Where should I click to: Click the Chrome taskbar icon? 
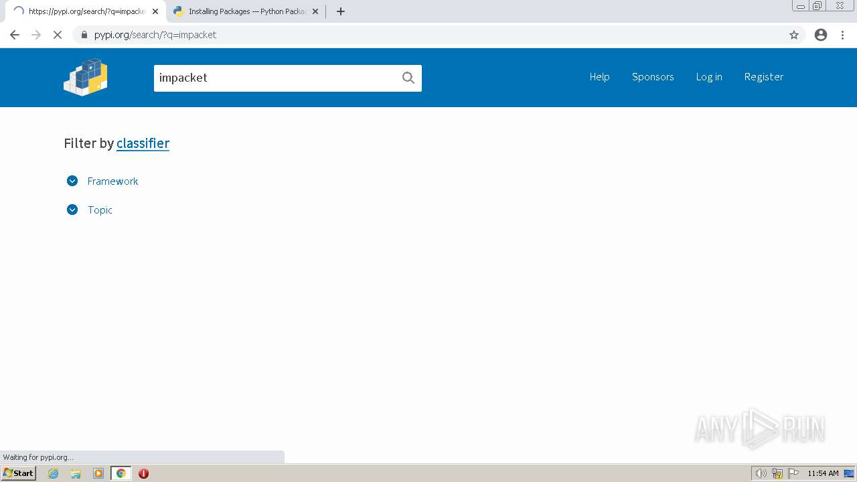[121, 473]
